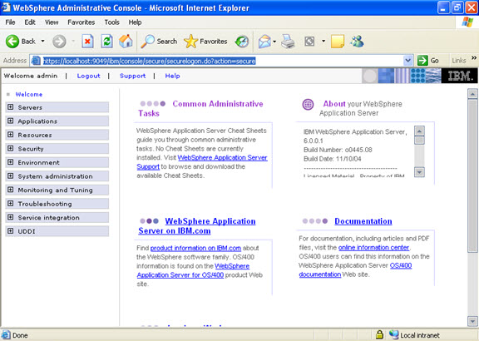Open the Messenger people icon
This screenshot has width=479, height=341.
(x=357, y=42)
